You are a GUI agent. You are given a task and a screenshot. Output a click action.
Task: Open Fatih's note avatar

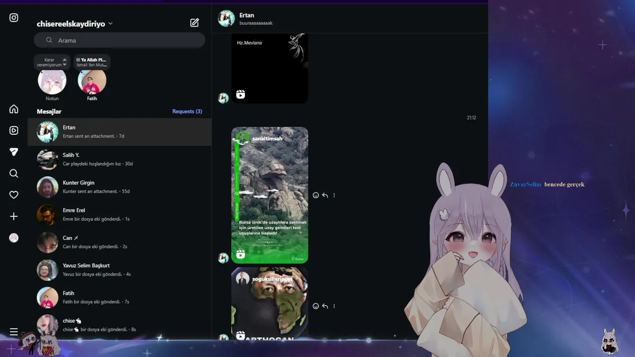pyautogui.click(x=92, y=82)
